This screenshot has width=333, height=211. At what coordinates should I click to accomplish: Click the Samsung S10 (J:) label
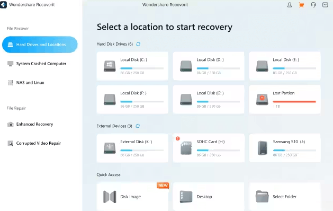click(x=289, y=142)
